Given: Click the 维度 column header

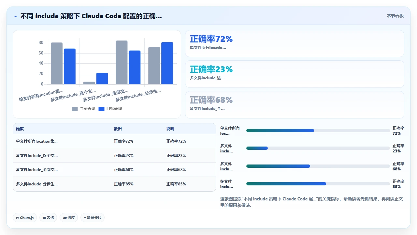Looking at the screenshot, I should click(20, 129).
